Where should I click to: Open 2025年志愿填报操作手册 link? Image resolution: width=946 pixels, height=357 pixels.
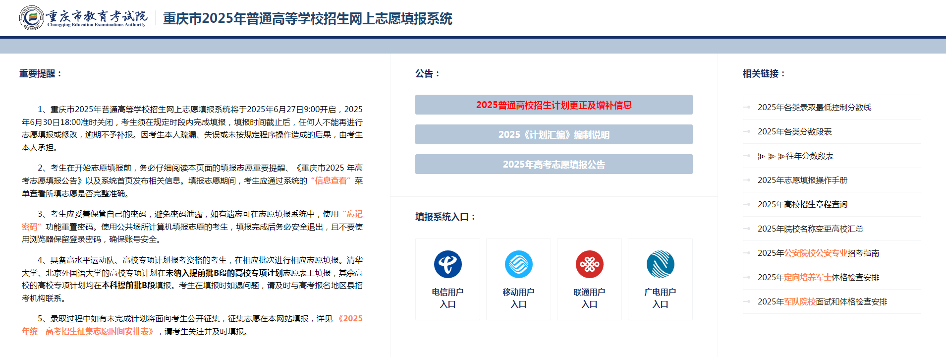pyautogui.click(x=802, y=180)
